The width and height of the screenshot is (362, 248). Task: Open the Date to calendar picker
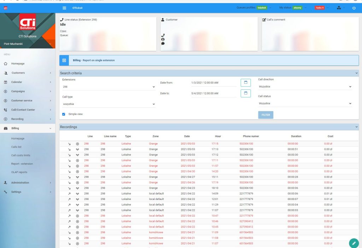tap(245, 93)
